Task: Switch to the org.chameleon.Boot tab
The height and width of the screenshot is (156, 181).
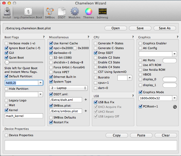Action: pos(28,13)
